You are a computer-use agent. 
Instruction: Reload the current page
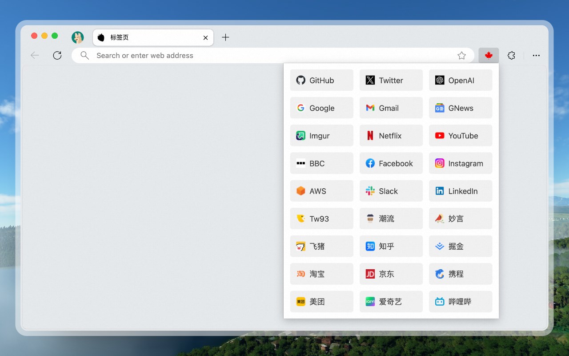[57, 56]
